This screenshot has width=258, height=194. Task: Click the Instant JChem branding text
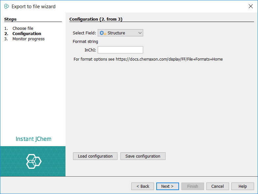34,139
